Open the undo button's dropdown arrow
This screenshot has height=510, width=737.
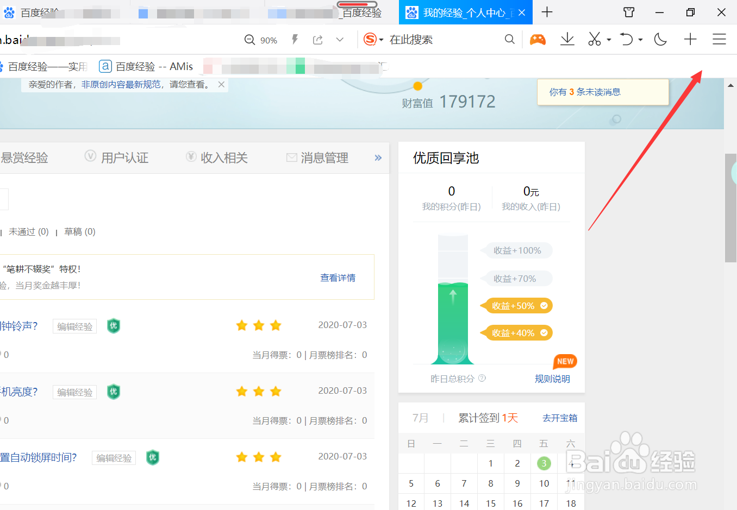pos(639,39)
